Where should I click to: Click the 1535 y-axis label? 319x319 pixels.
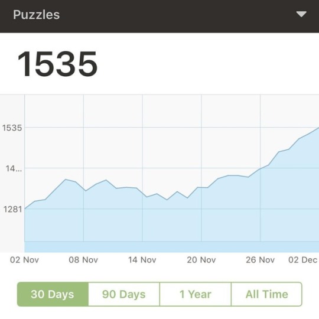(x=12, y=128)
